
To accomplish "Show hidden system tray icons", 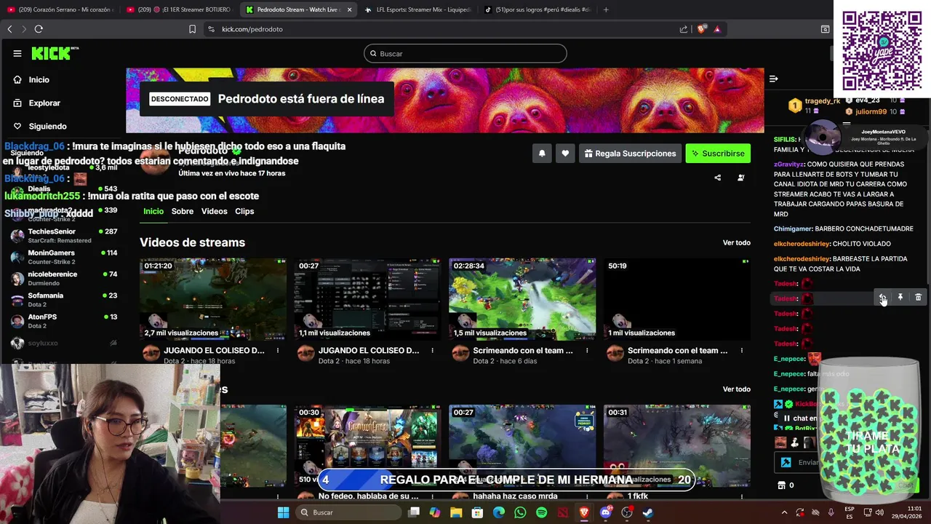I will click(x=785, y=512).
